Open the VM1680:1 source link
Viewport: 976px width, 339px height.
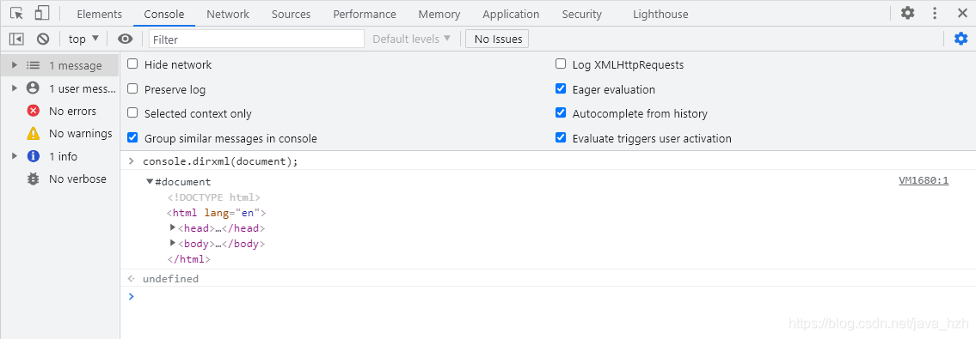[x=924, y=181]
